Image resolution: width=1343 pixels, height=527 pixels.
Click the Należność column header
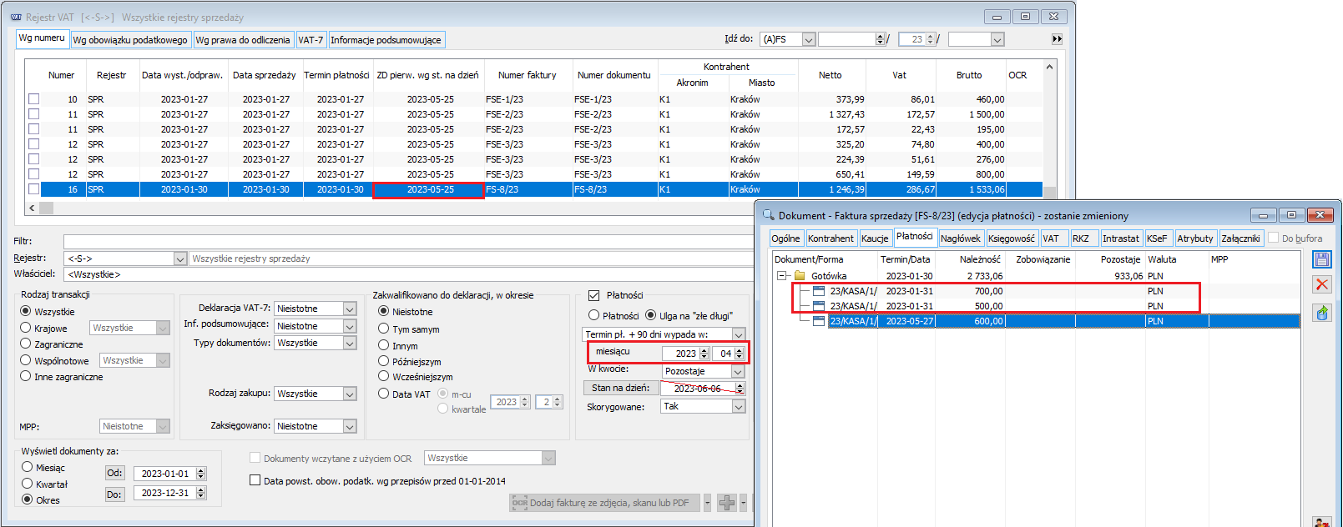[979, 259]
